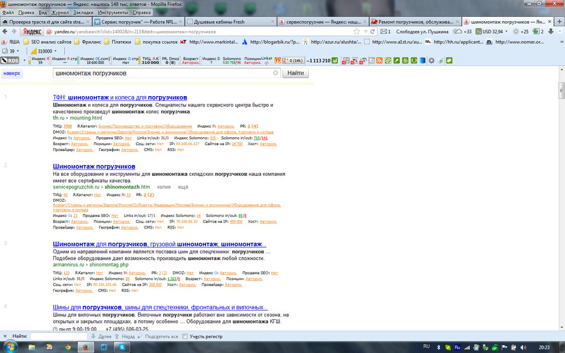This screenshot has width=565, height=353.
Task: Click the RDS bar logo button
Action: [x=10, y=60]
